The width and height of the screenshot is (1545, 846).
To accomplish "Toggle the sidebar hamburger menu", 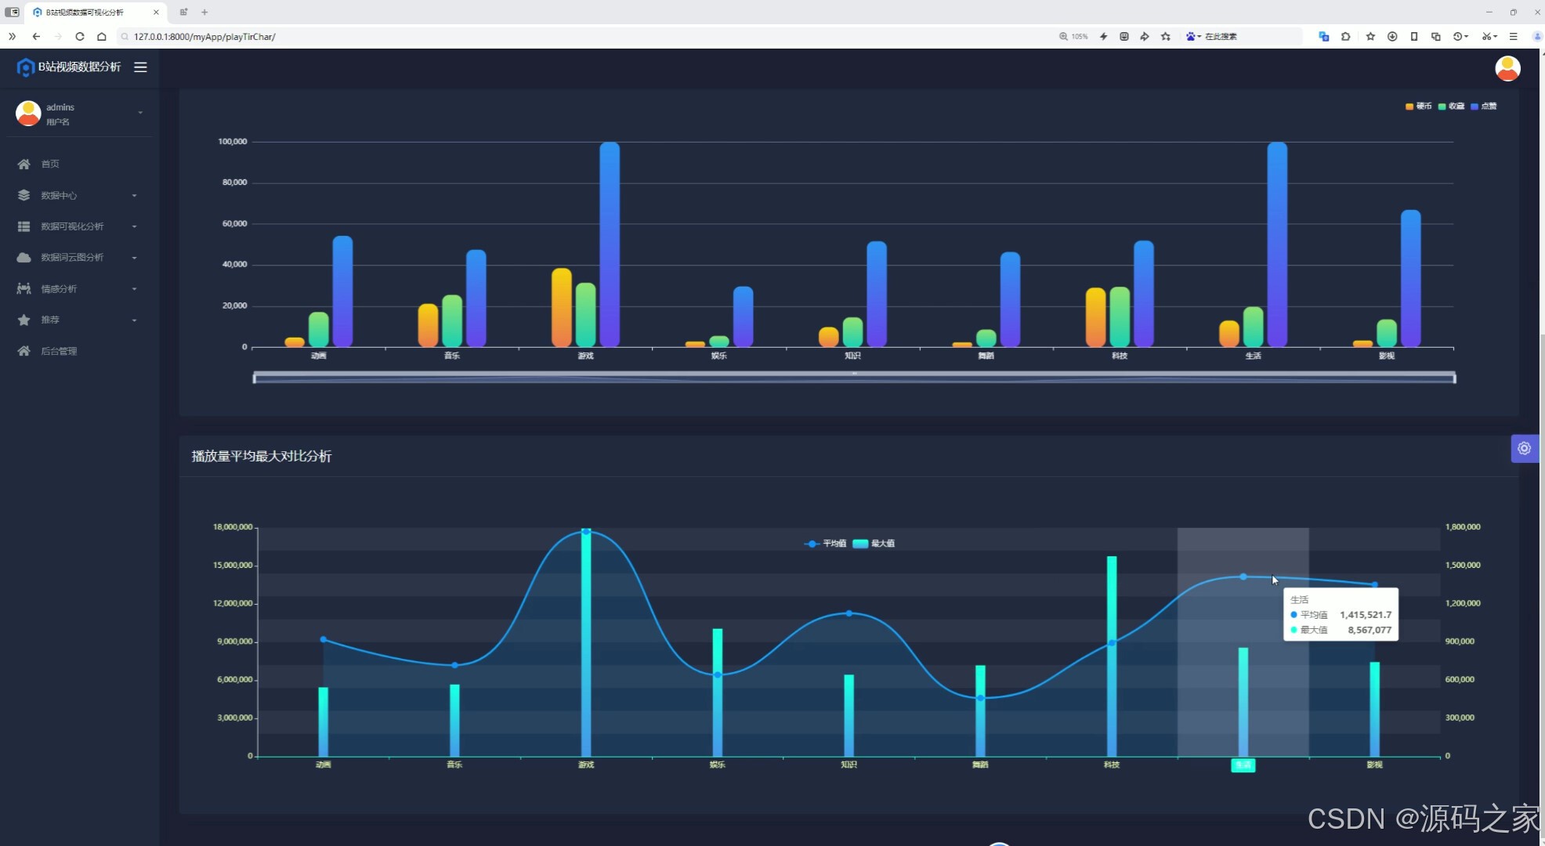I will (140, 67).
